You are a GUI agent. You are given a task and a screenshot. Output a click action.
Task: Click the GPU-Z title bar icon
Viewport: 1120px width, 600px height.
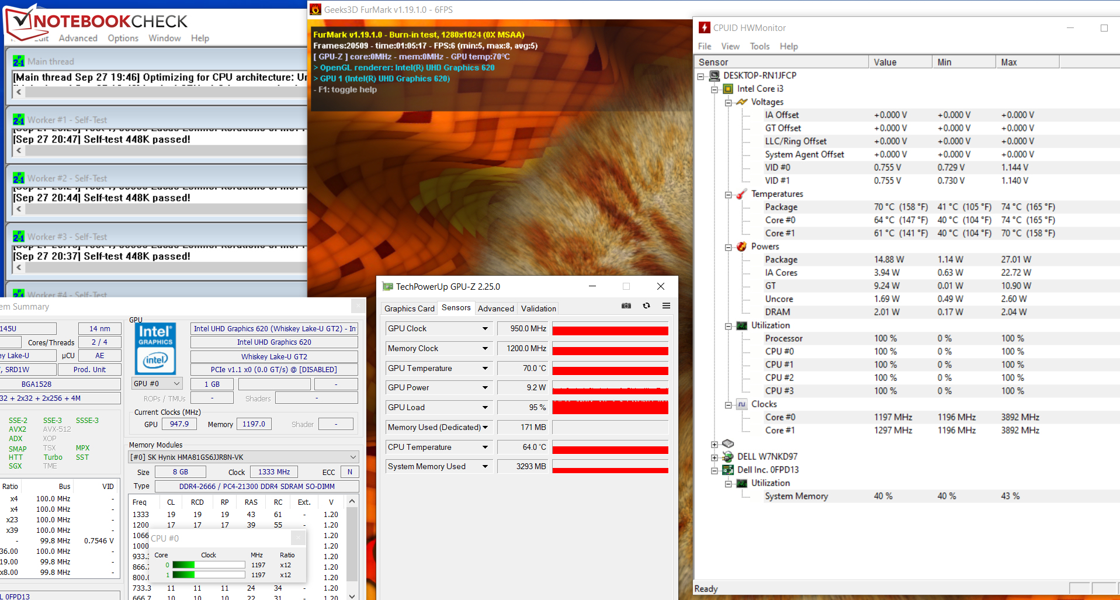click(x=387, y=286)
